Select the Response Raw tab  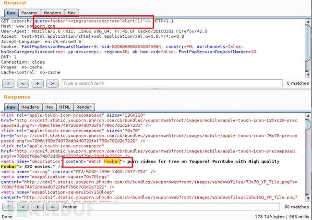click(x=11, y=107)
